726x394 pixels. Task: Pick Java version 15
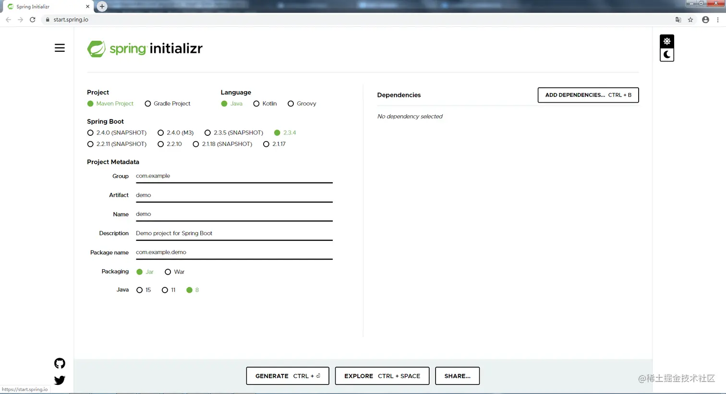click(x=144, y=290)
